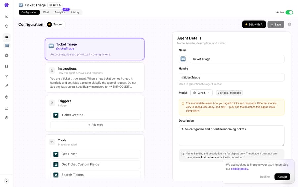This screenshot has width=298, height=187.
Task: Open the agents people icon in sidebar
Action: 7,37
